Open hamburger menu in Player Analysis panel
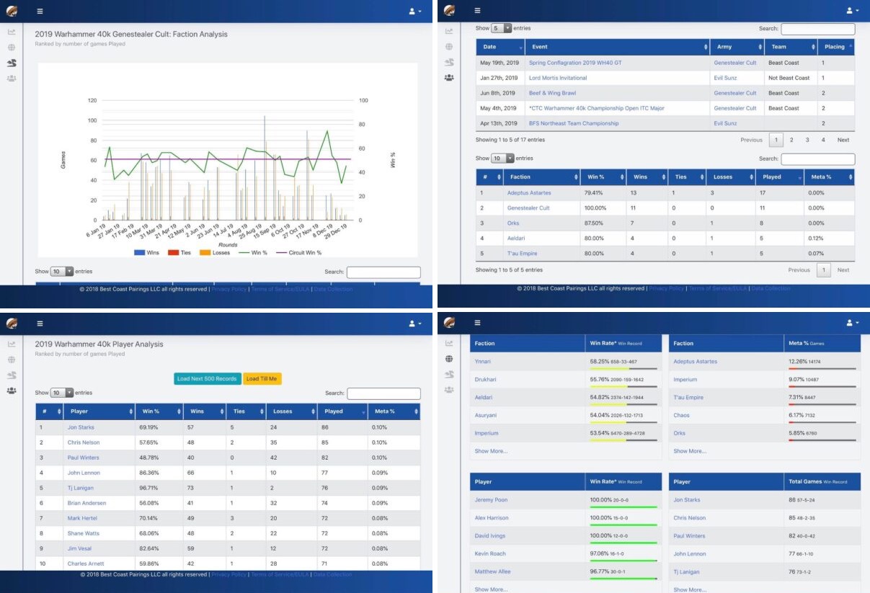870x593 pixels. pos(39,324)
